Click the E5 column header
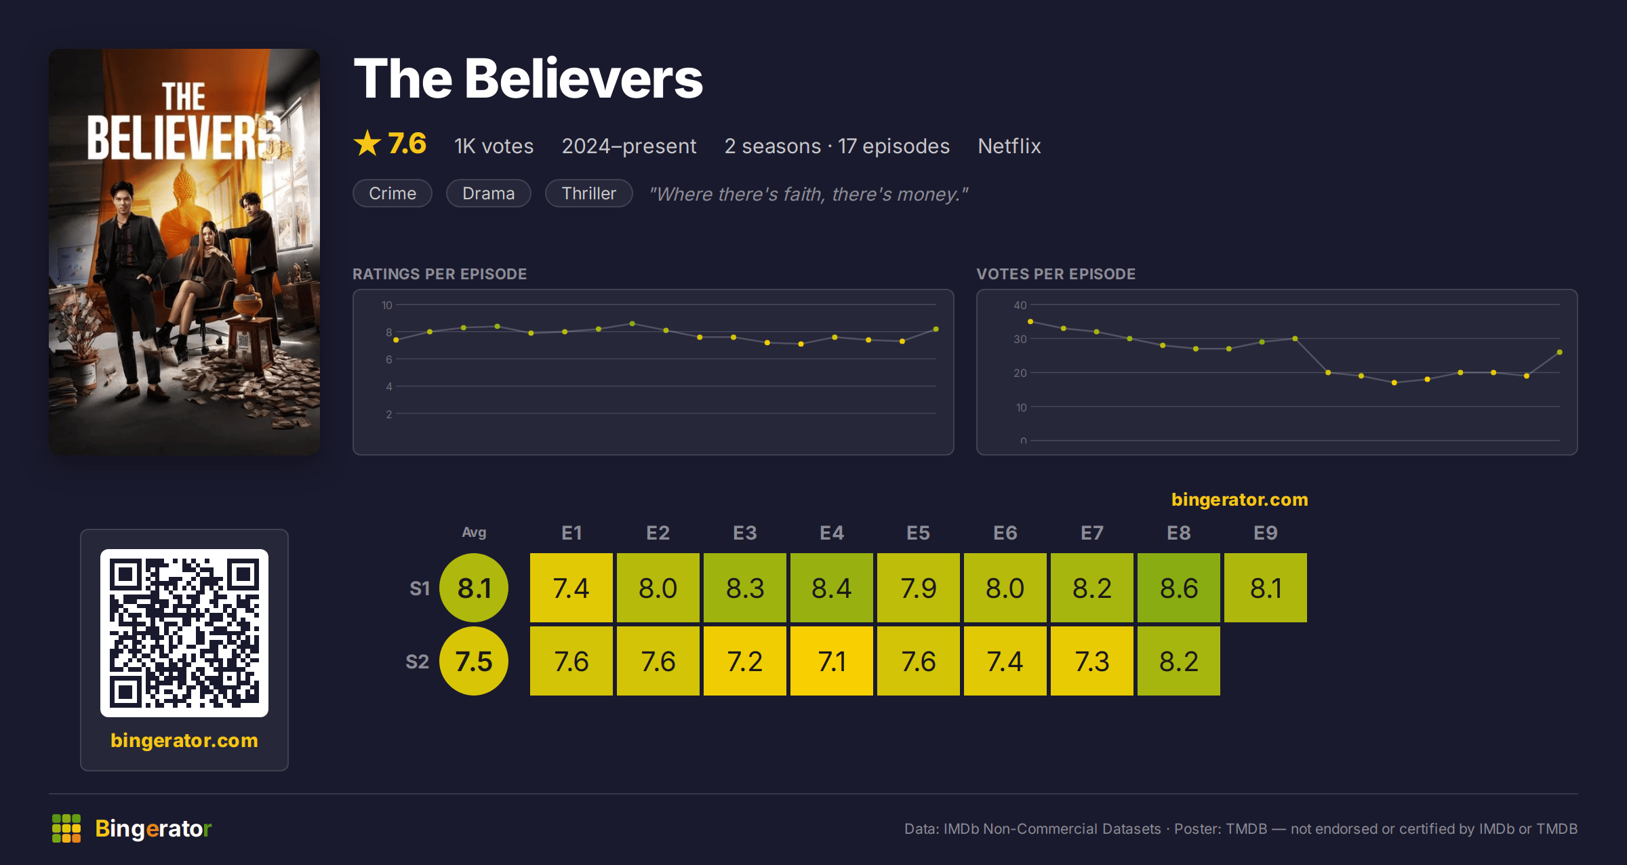The width and height of the screenshot is (1627, 865). pos(919,533)
